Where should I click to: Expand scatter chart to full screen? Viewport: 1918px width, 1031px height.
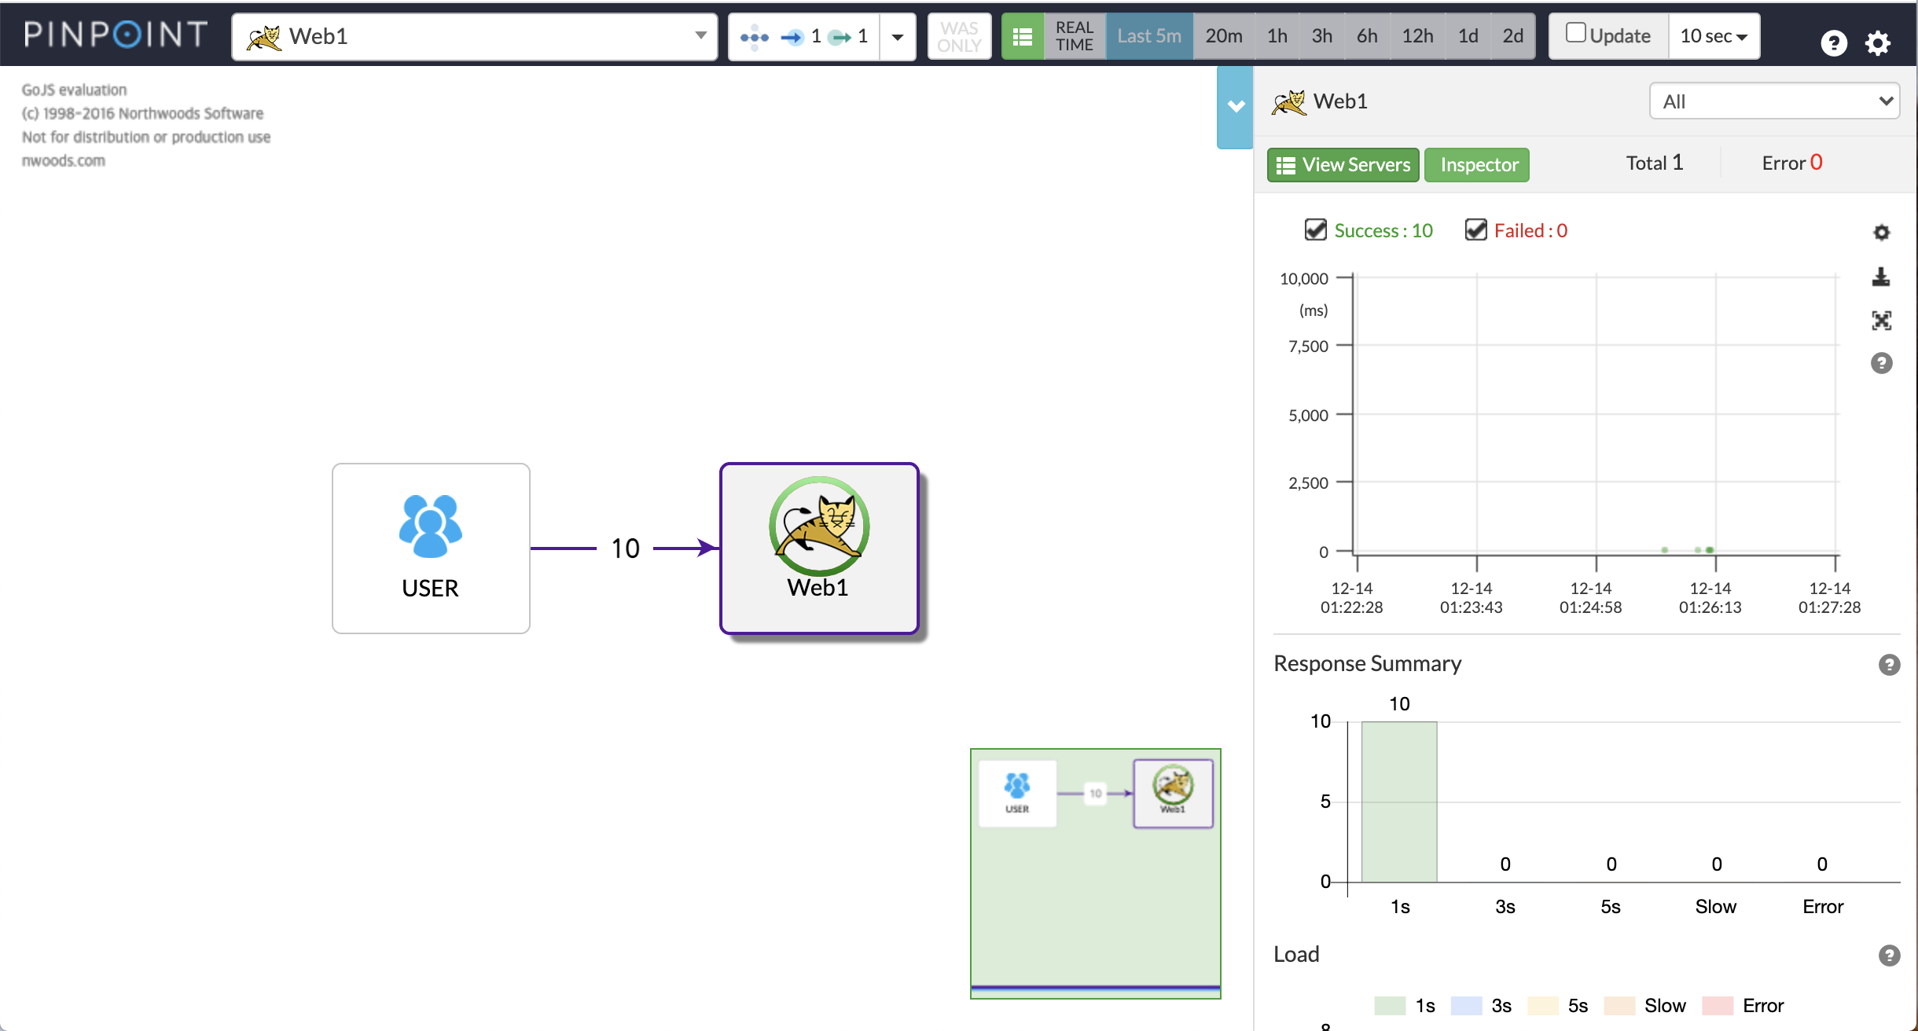pos(1881,321)
